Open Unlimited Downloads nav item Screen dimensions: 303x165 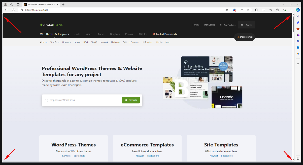(165, 34)
